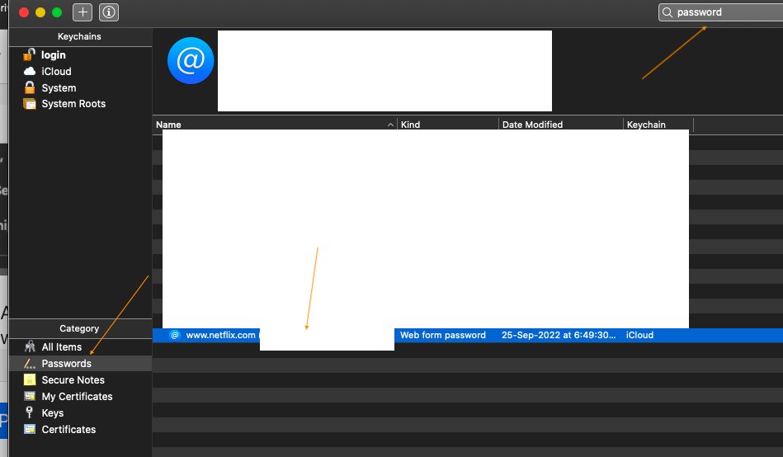
Task: Open the info inspector button in toolbar
Action: coord(109,12)
